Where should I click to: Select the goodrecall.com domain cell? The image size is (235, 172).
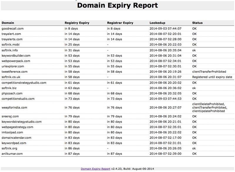pyautogui.click(x=13, y=28)
